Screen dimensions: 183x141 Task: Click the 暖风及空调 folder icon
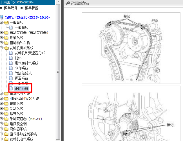pos(6,124)
